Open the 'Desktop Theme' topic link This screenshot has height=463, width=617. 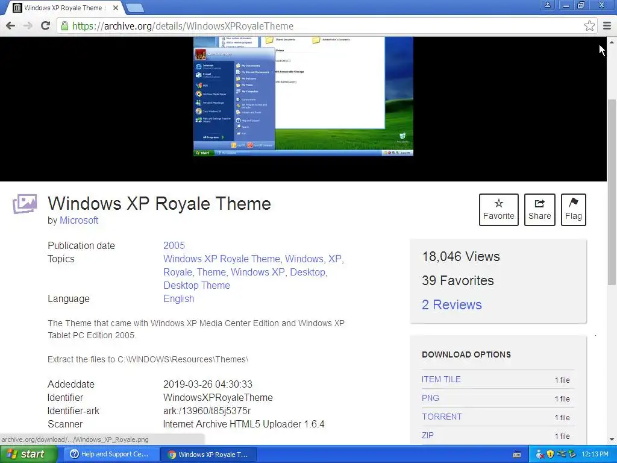point(197,285)
